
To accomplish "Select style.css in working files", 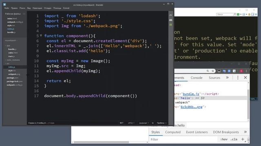I will [11, 26].
